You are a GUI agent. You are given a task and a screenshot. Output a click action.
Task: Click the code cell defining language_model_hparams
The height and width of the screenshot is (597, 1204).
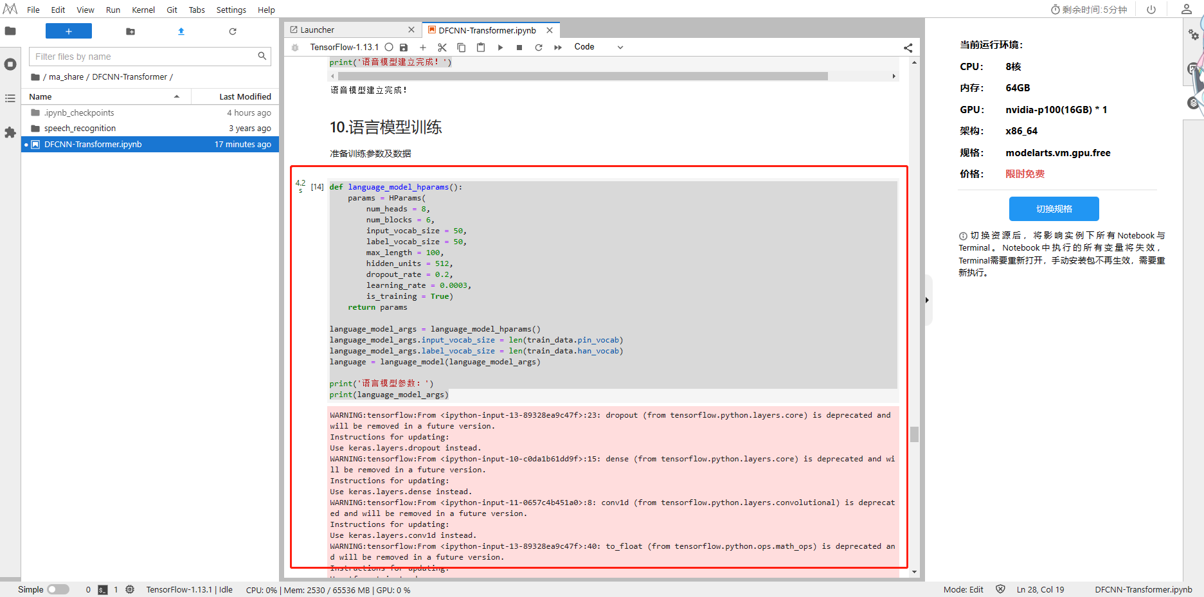pos(613,290)
